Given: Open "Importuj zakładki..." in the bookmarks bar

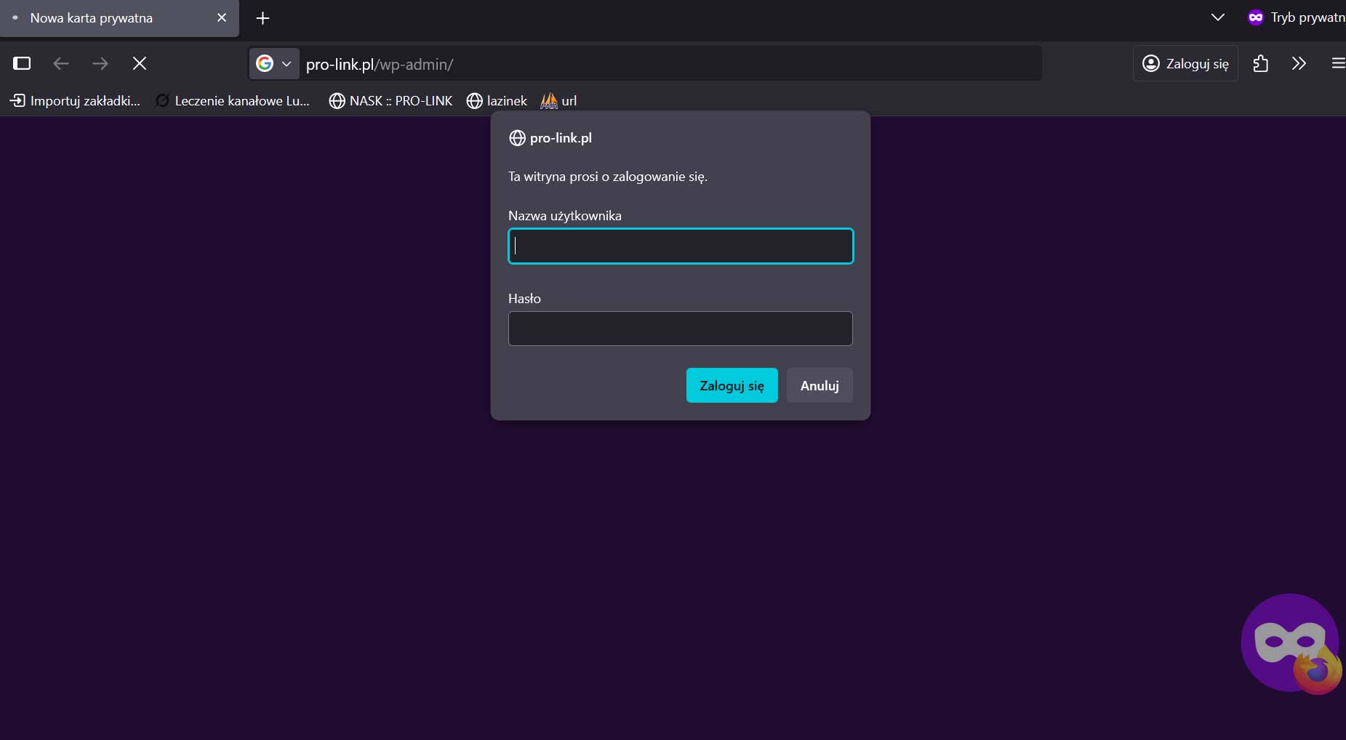Looking at the screenshot, I should [75, 101].
